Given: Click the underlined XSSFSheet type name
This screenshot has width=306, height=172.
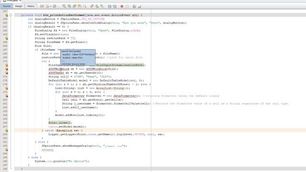Looking at the screenshot, I should click(56, 73).
